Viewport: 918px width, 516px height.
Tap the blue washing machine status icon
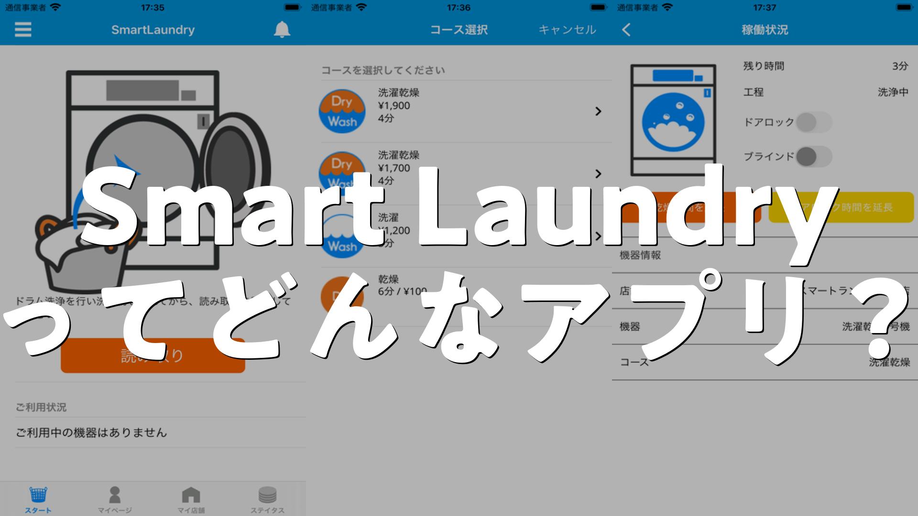point(673,120)
